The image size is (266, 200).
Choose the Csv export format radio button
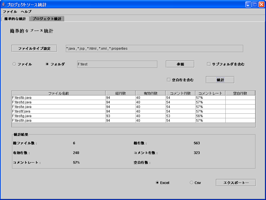point(192,183)
